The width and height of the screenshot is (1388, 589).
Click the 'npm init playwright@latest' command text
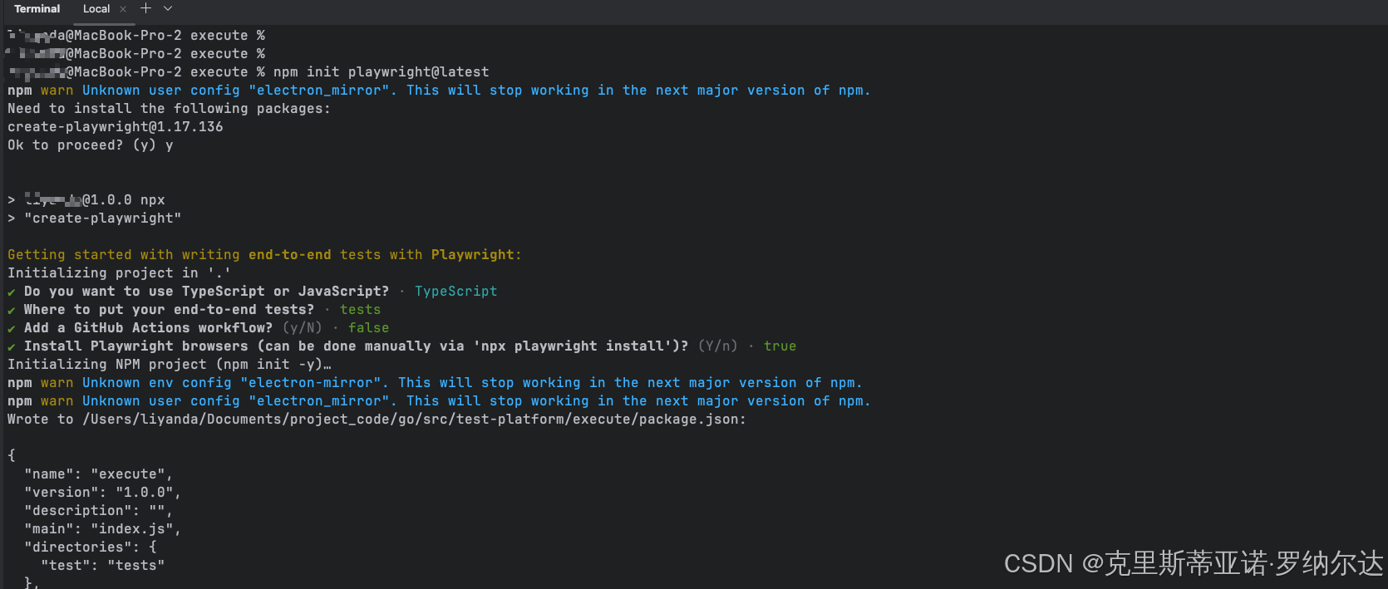click(x=381, y=72)
